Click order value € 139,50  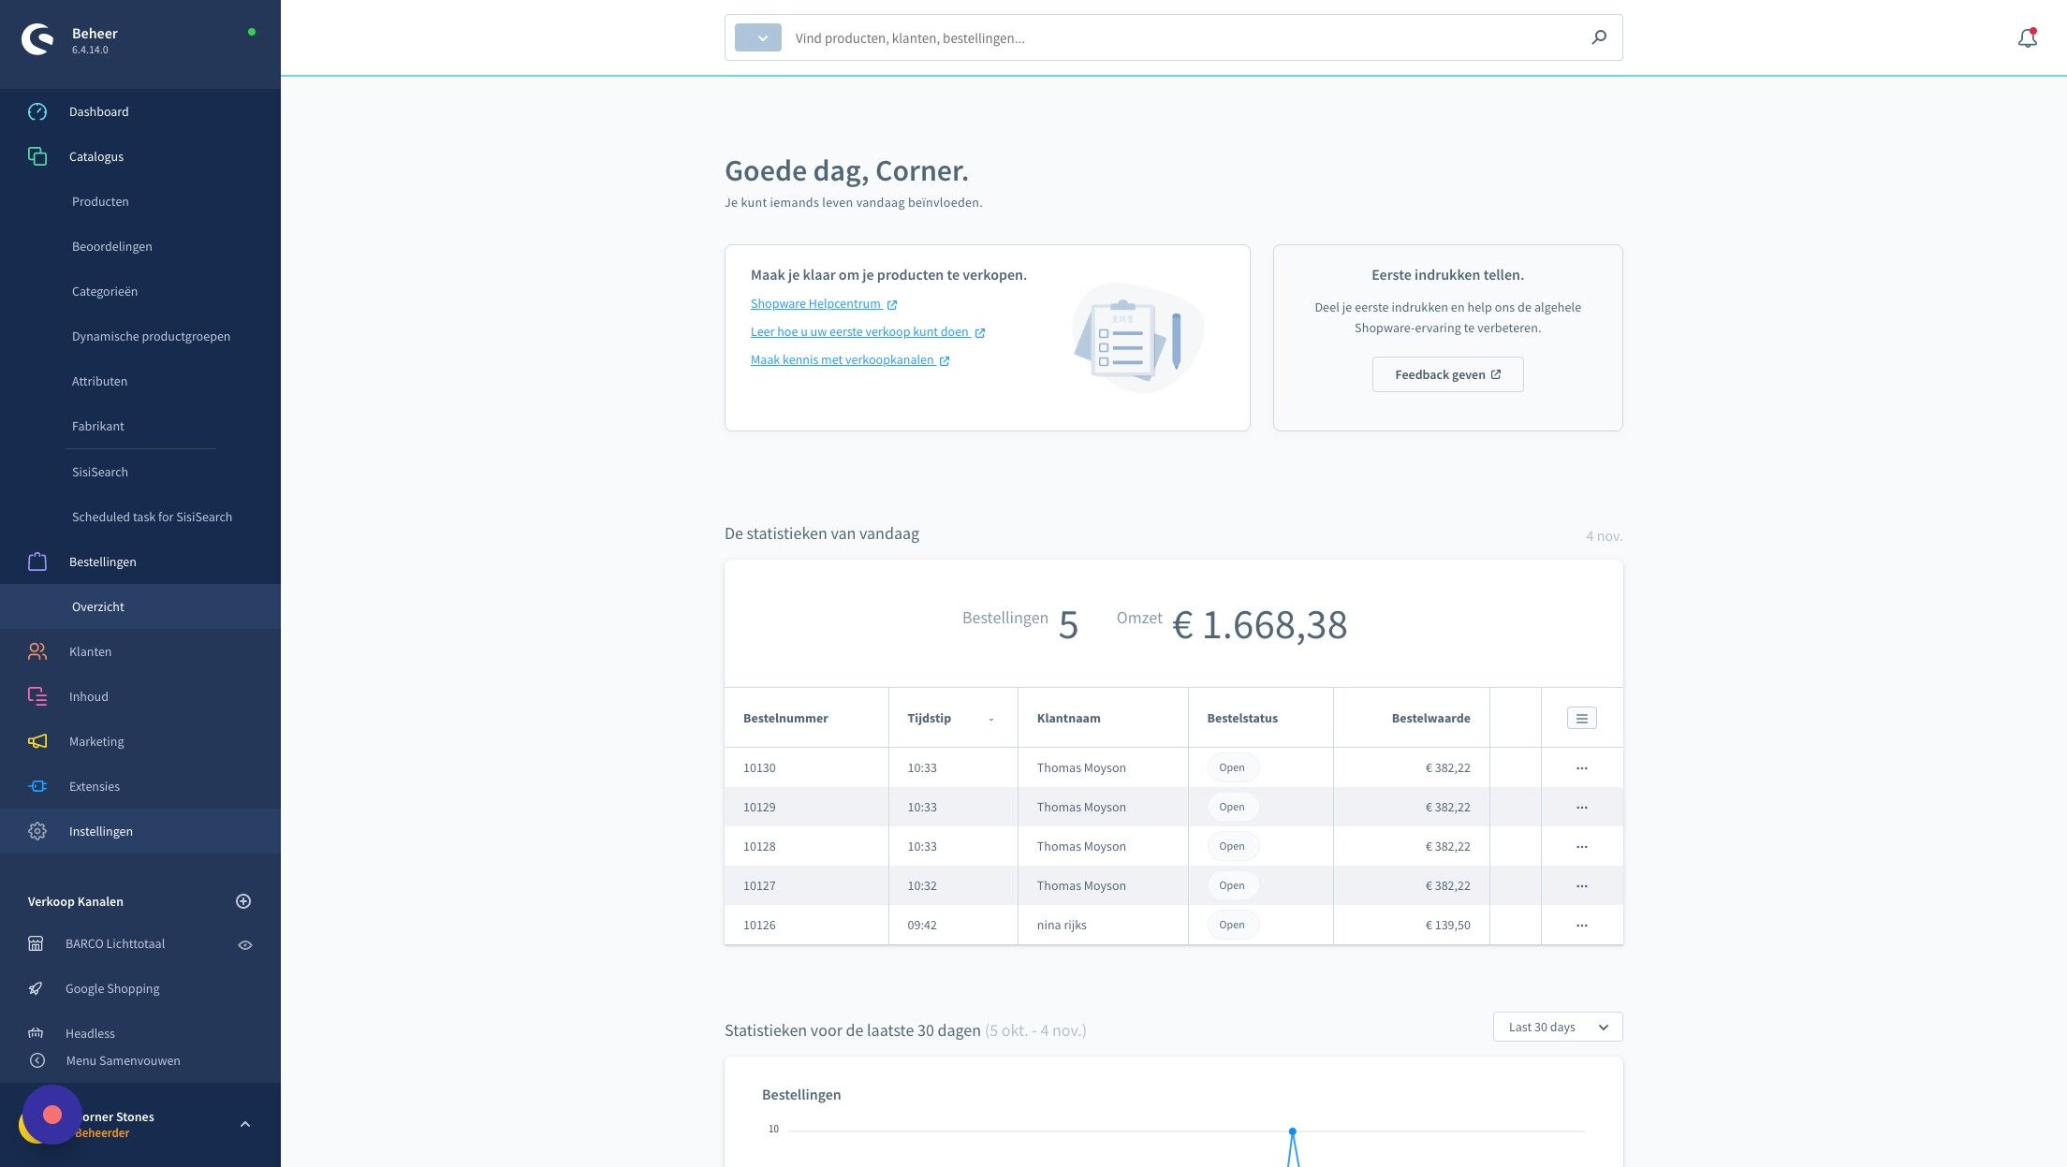click(x=1447, y=925)
